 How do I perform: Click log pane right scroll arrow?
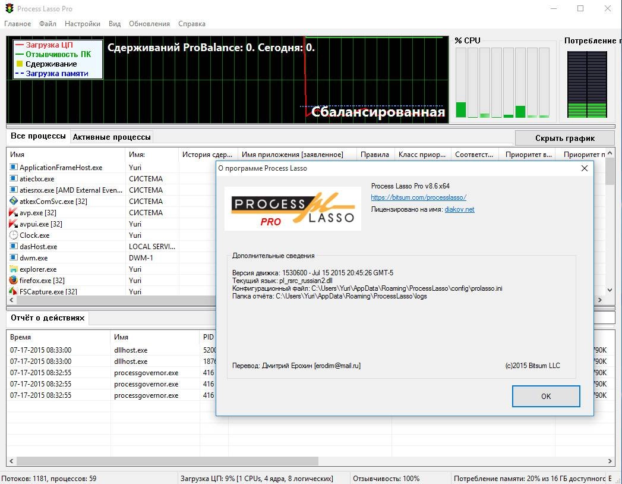tap(610, 461)
